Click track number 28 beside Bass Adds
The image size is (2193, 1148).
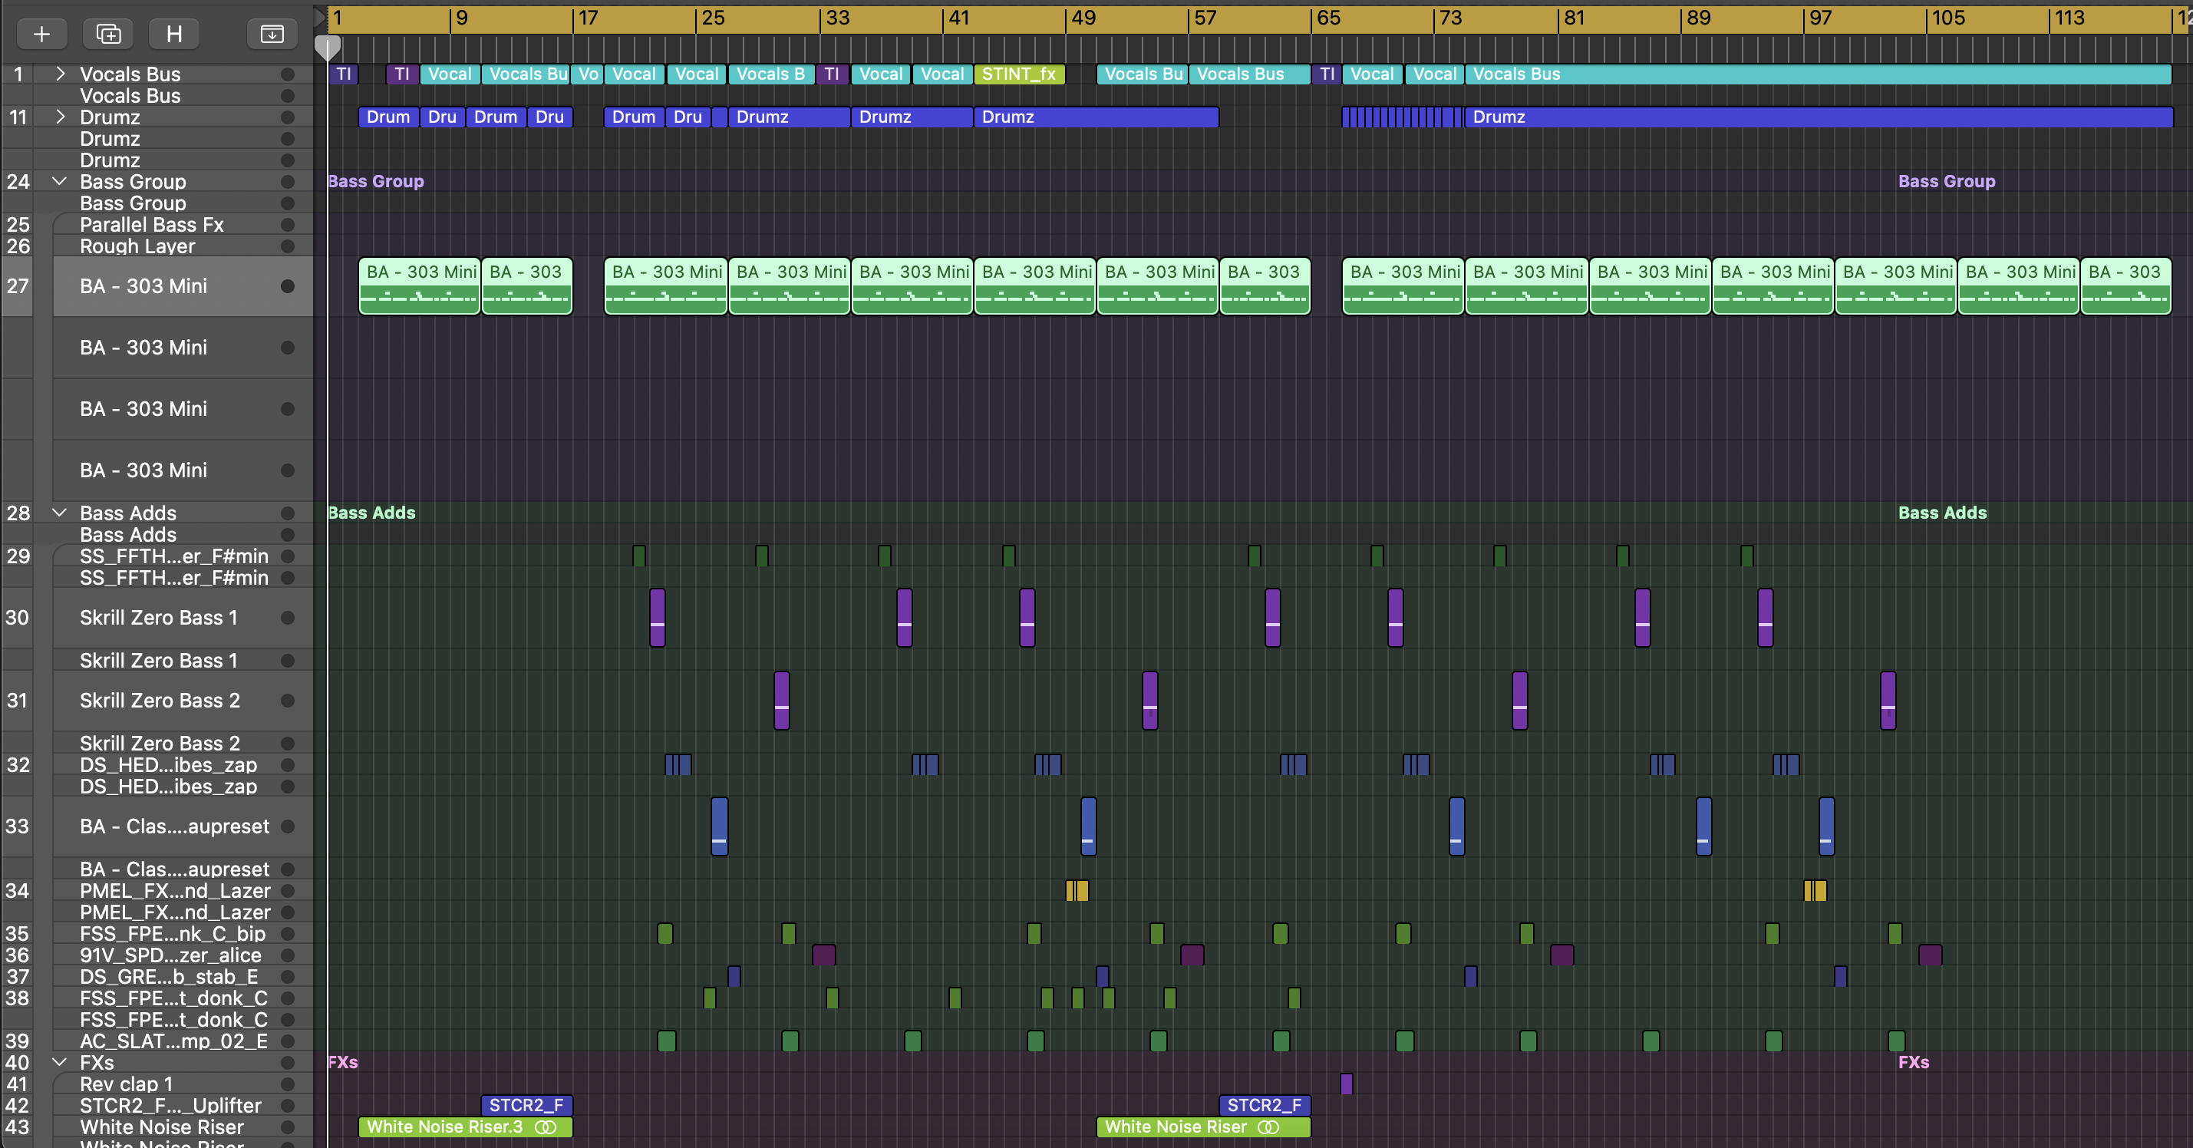[x=18, y=513]
